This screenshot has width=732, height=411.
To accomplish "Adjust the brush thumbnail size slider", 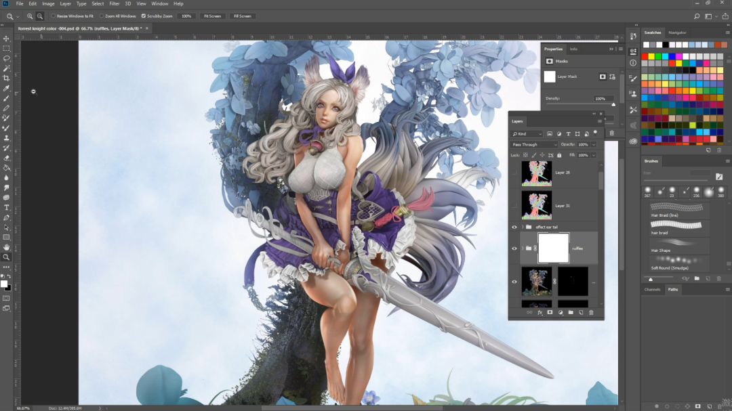I will (651, 279).
